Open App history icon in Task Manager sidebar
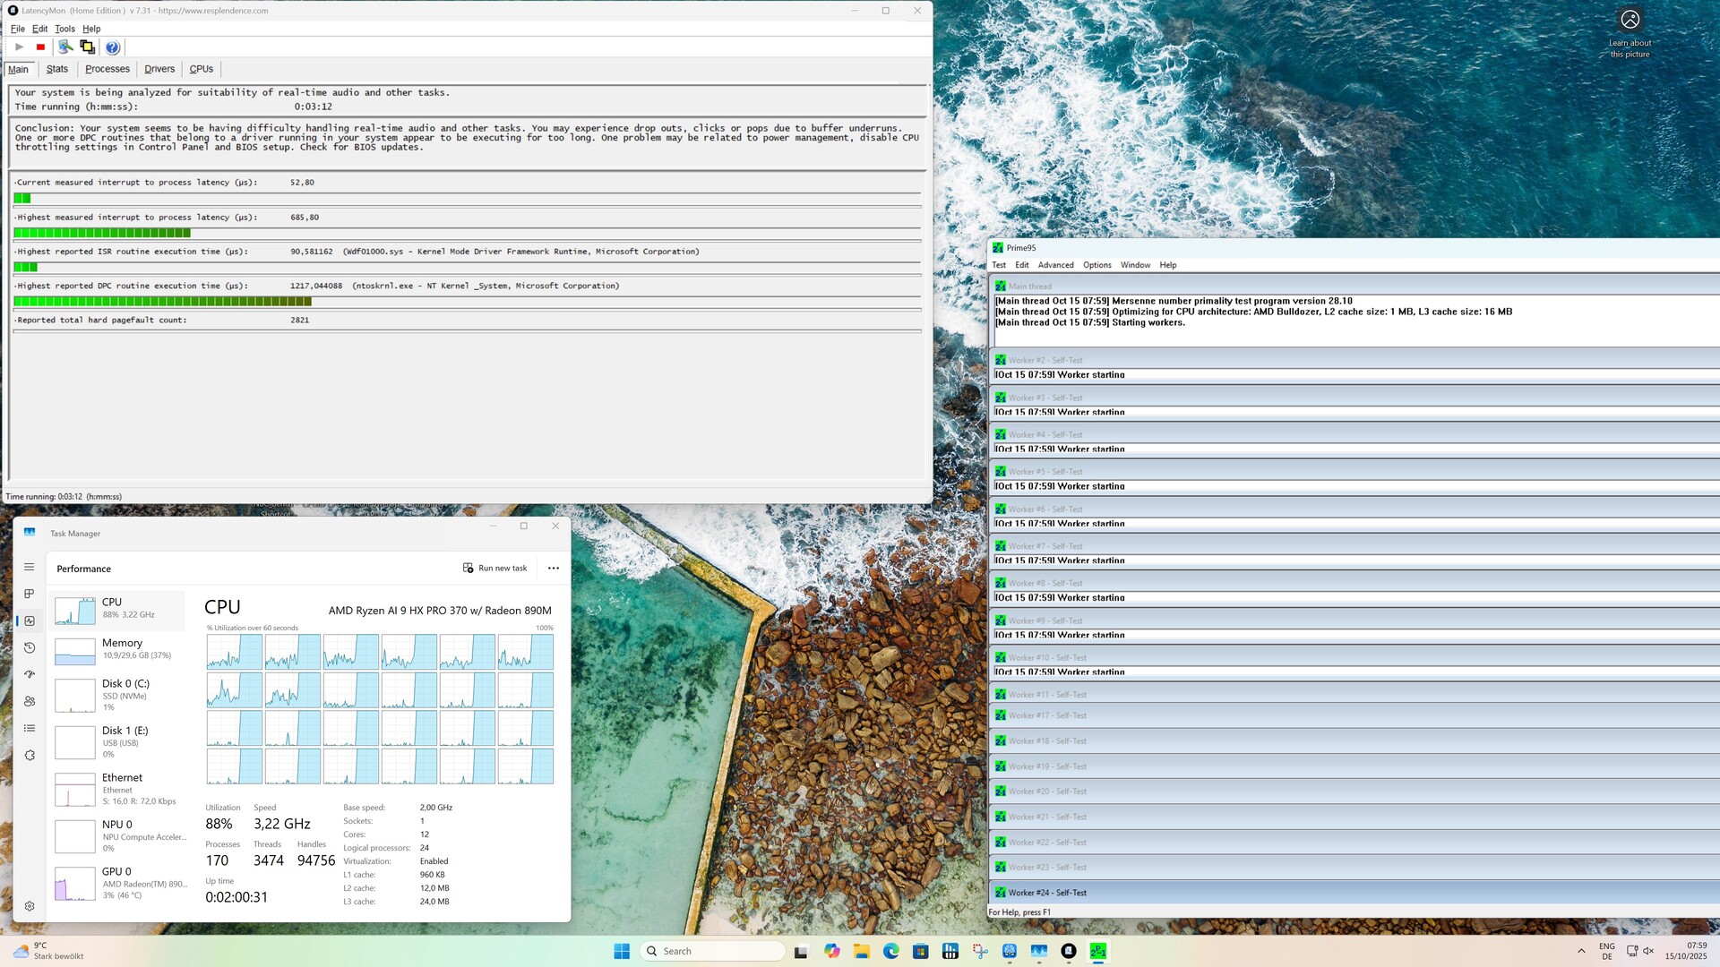Viewport: 1720px width, 967px height. coord(30,647)
